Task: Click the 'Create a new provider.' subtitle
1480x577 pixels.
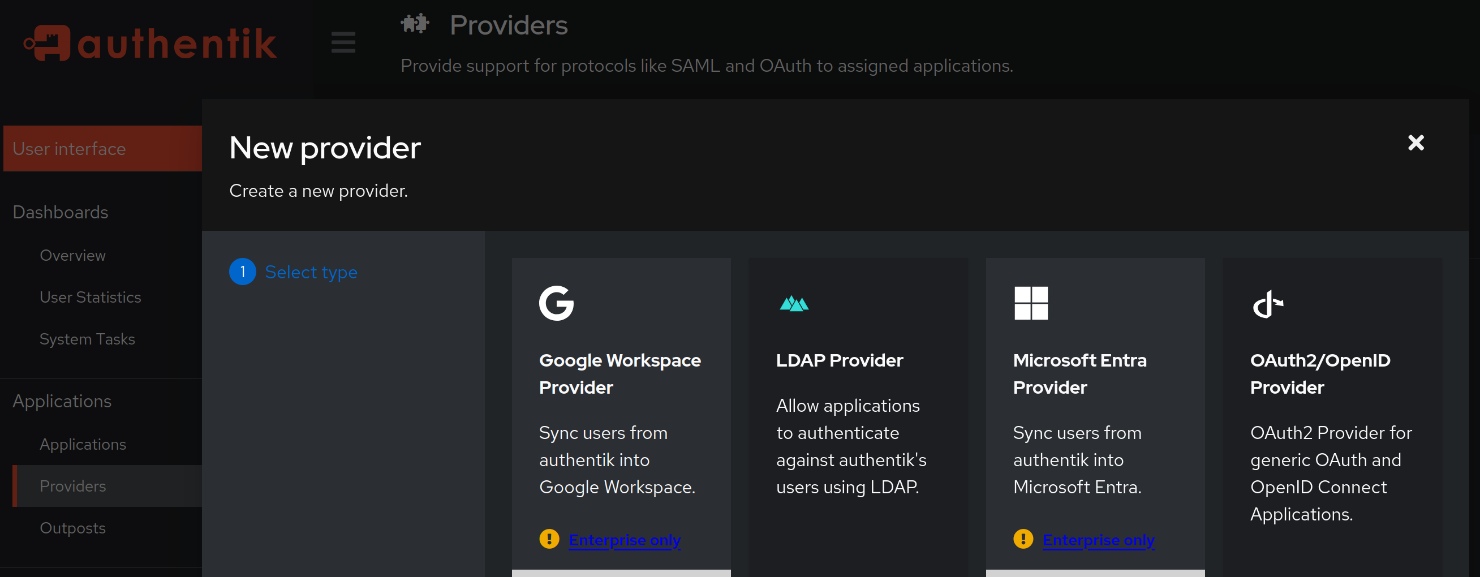Action: [319, 191]
